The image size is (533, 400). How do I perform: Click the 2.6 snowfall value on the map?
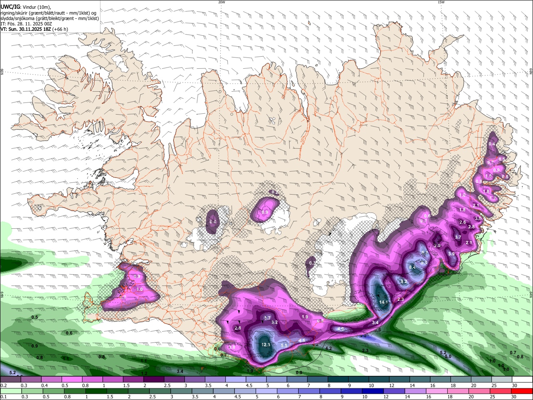[x=463, y=222]
